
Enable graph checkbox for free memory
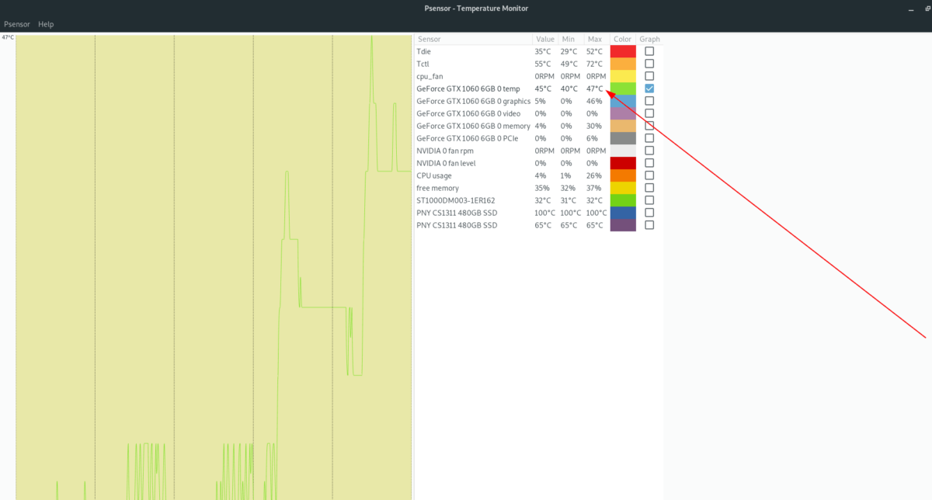(649, 188)
